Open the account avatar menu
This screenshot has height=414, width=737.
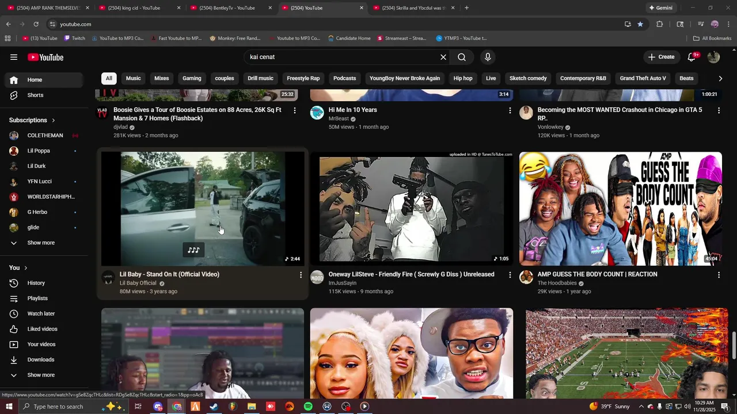(x=714, y=57)
